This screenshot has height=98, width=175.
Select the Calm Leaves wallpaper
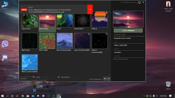tap(30, 21)
